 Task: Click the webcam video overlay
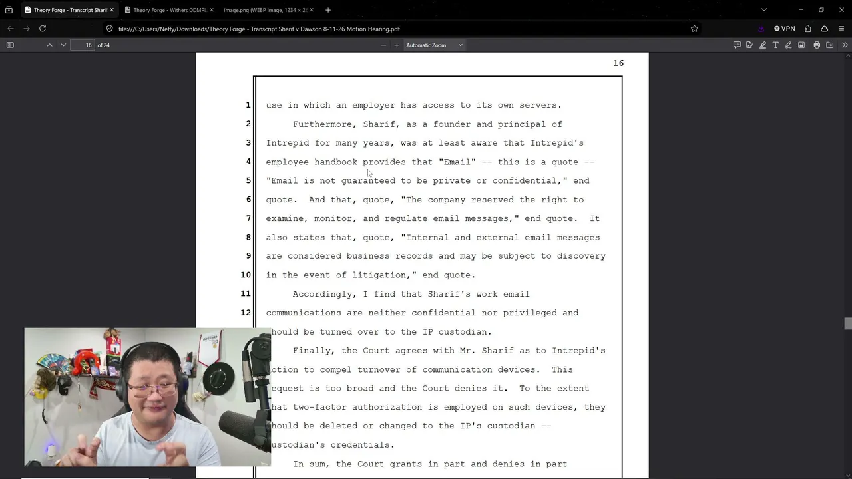[148, 397]
